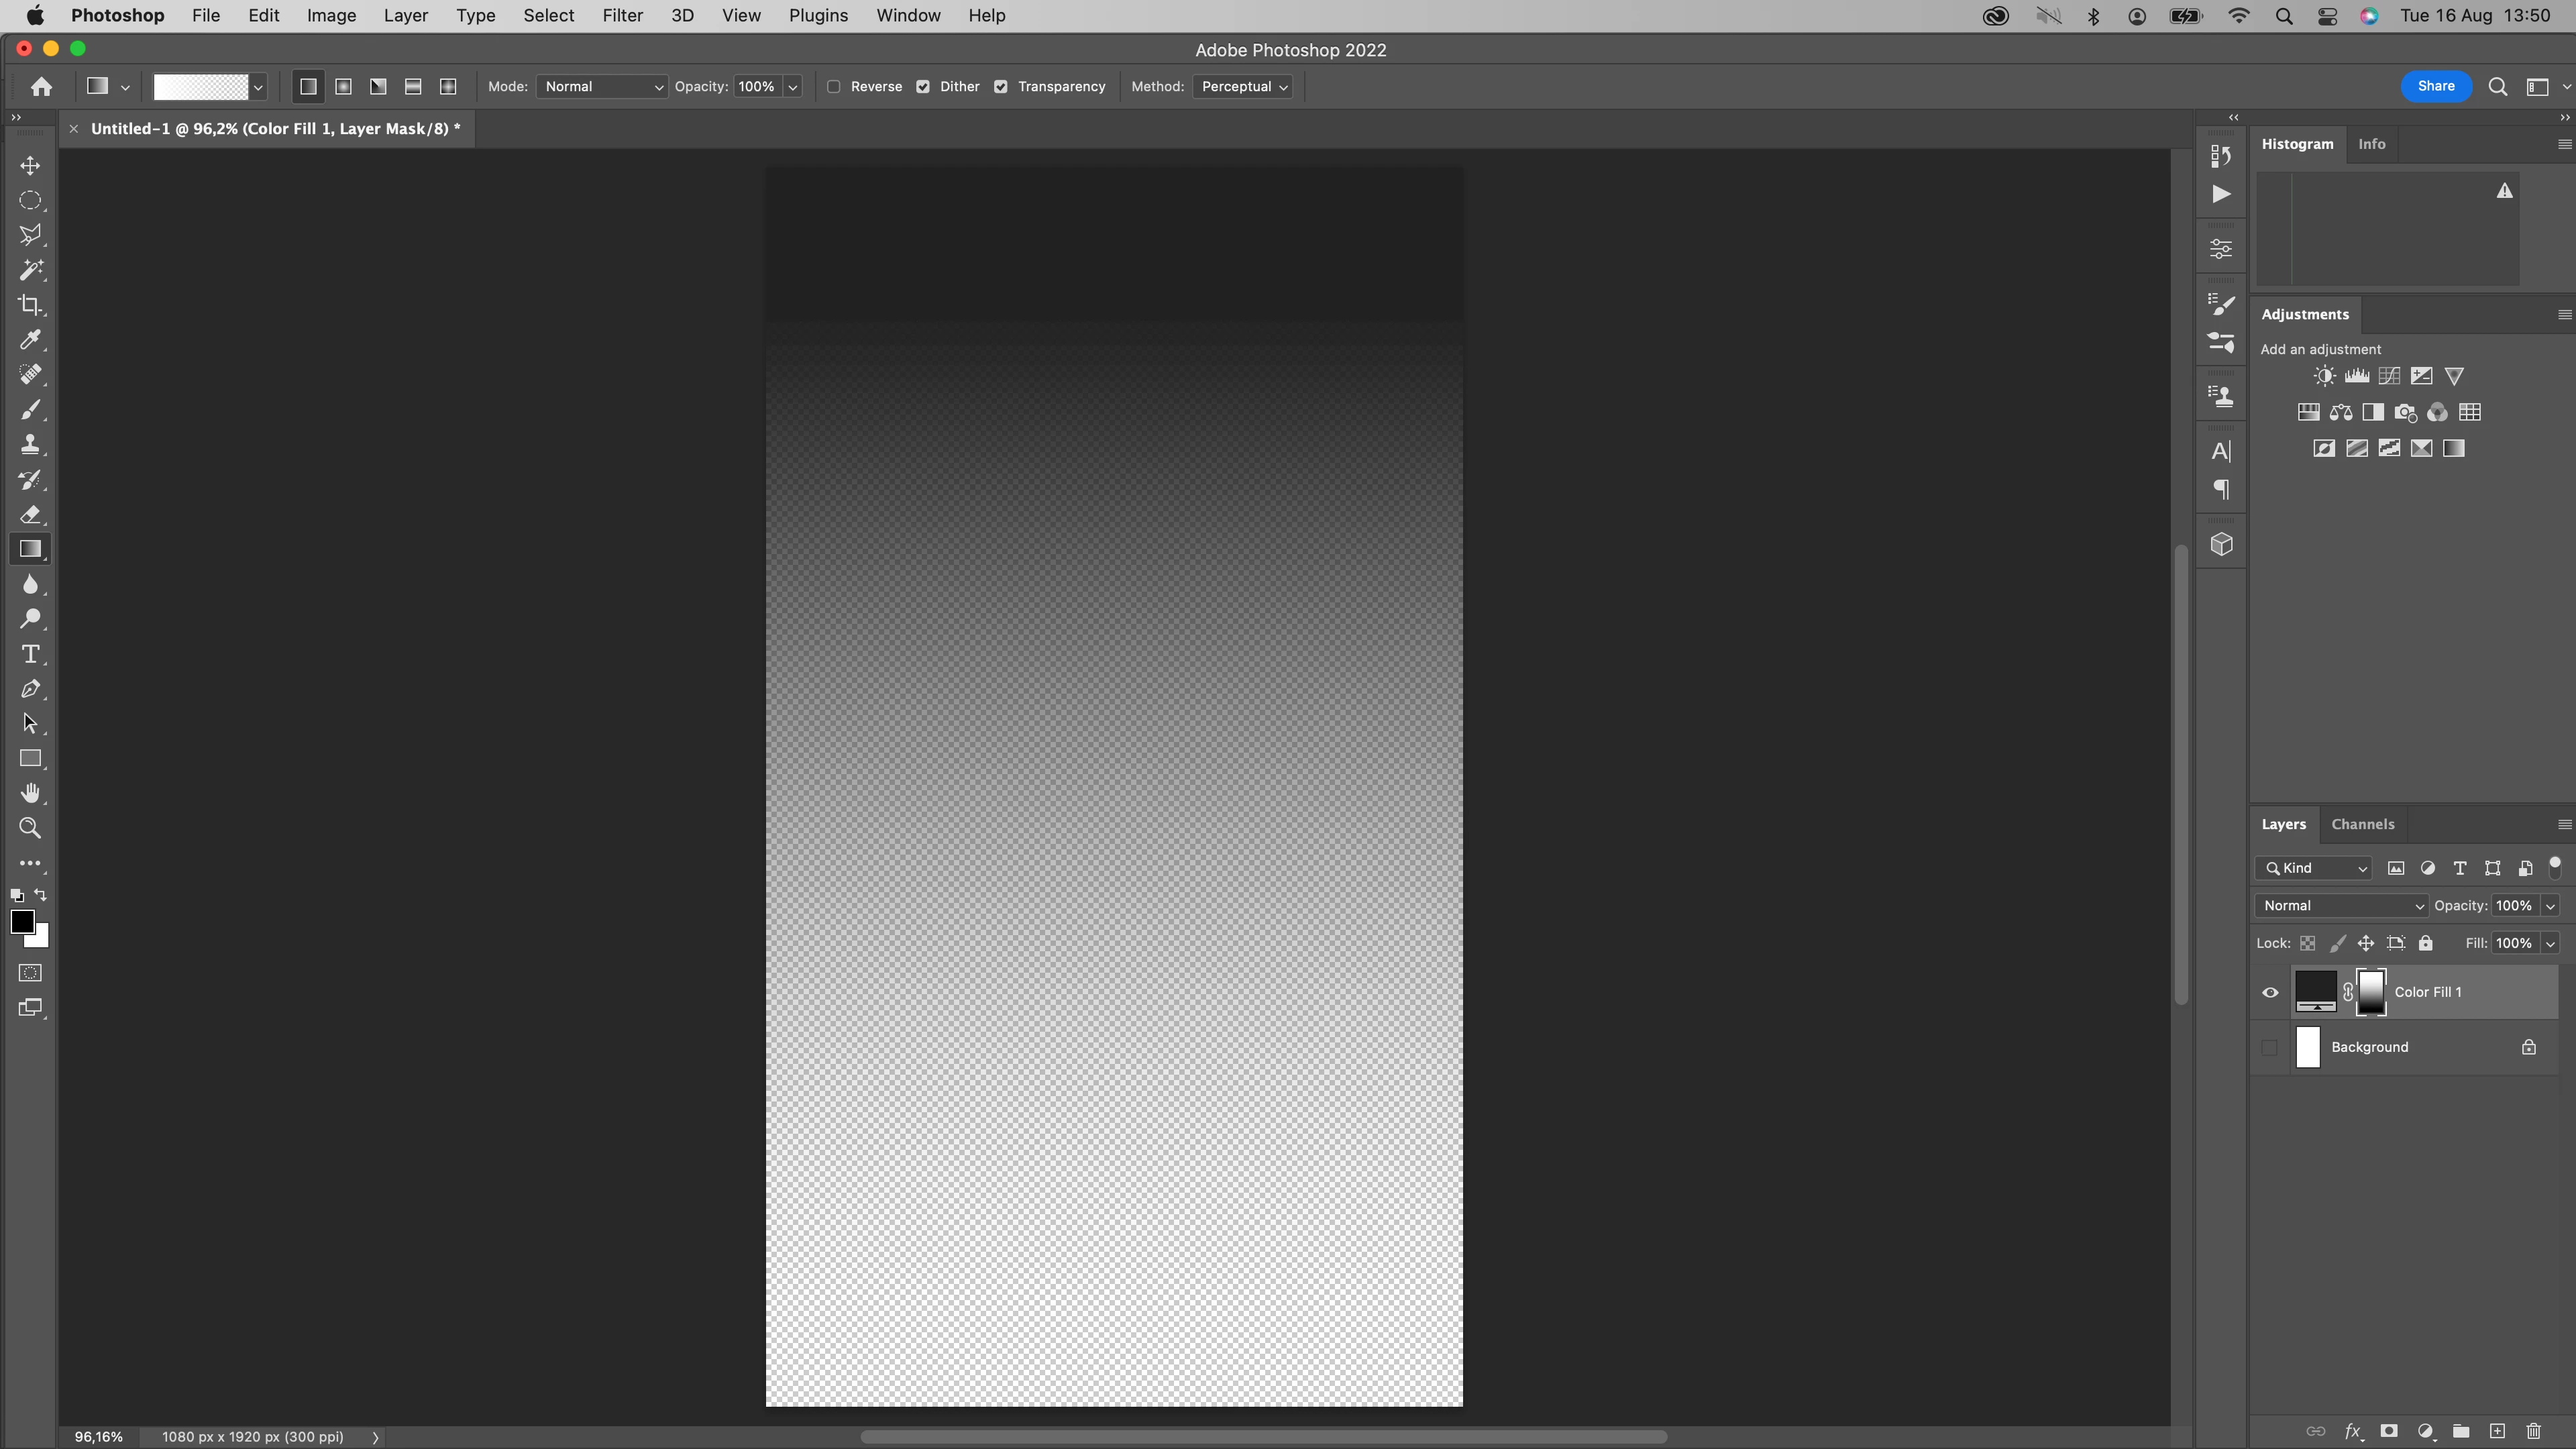The height and width of the screenshot is (1449, 2576).
Task: Choose the Radial Gradient style icon
Action: coord(343,87)
